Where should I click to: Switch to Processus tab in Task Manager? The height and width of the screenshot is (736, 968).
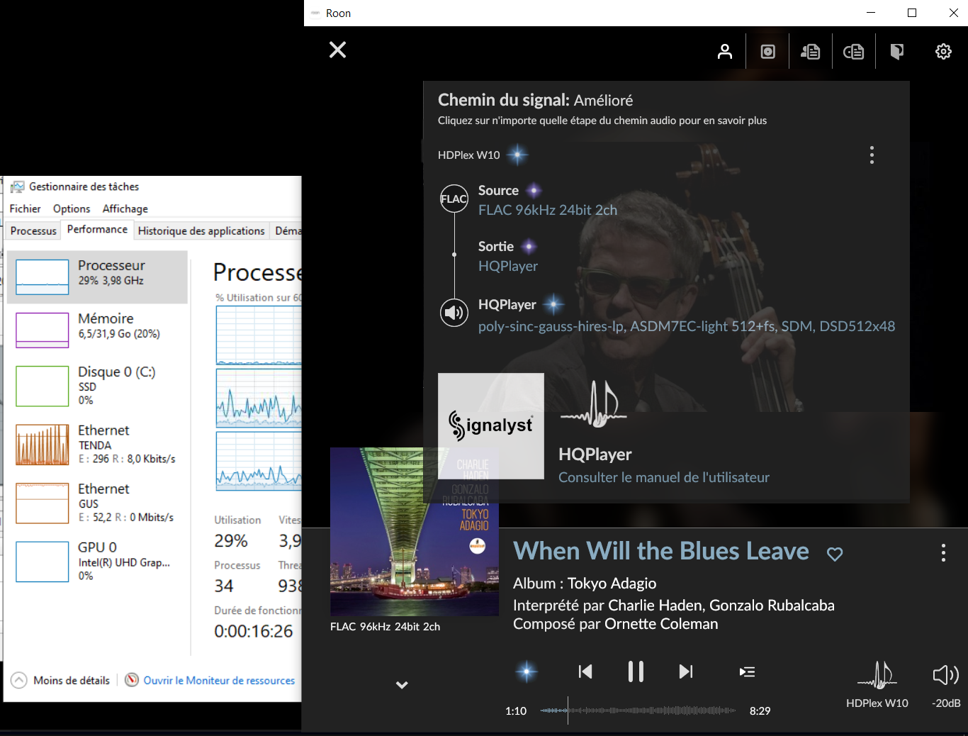[33, 231]
